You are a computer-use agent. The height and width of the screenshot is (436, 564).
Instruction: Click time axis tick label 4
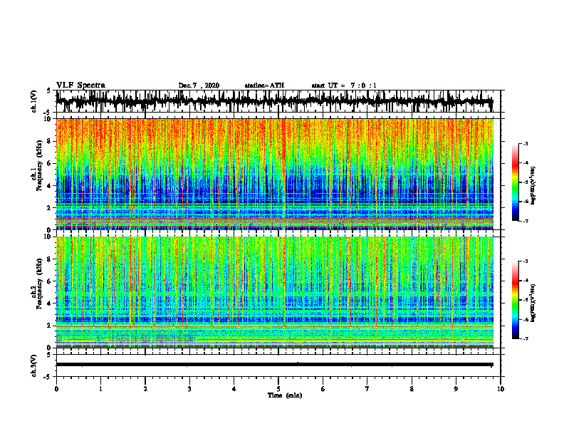(x=234, y=389)
